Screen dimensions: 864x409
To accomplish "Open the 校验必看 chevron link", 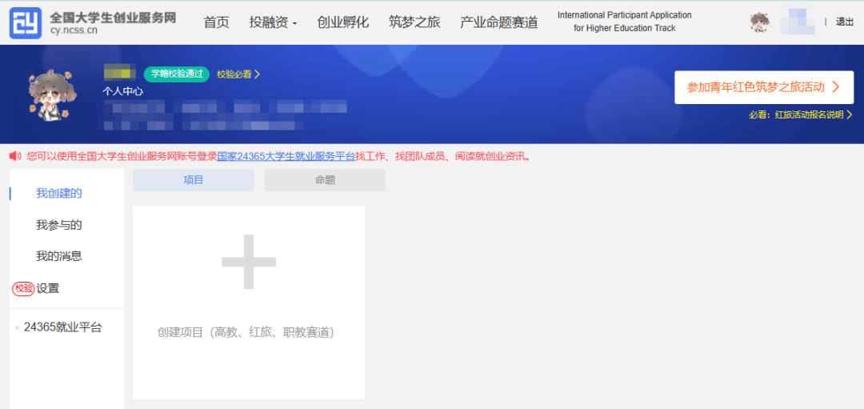I will point(238,74).
